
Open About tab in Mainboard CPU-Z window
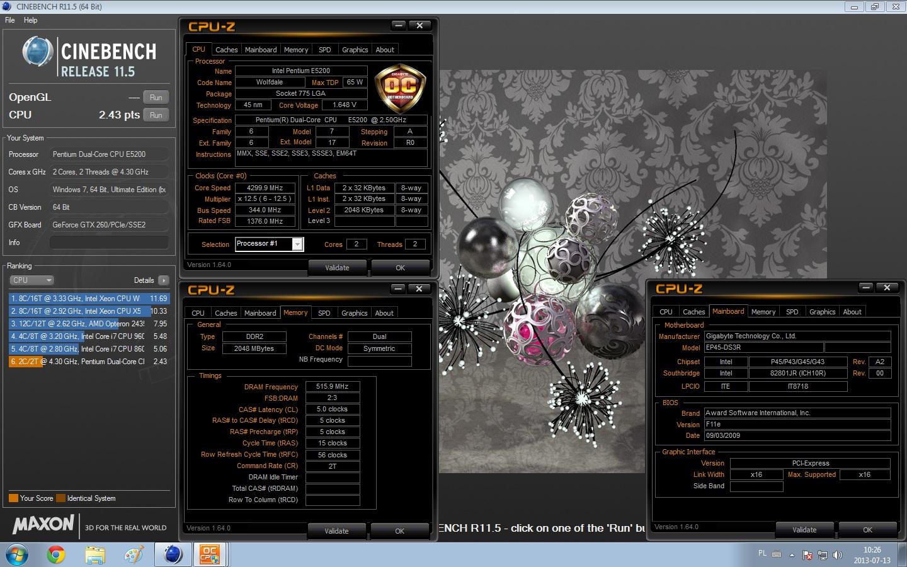pos(852,312)
